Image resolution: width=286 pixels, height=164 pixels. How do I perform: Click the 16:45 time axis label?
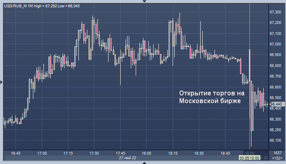(15, 153)
